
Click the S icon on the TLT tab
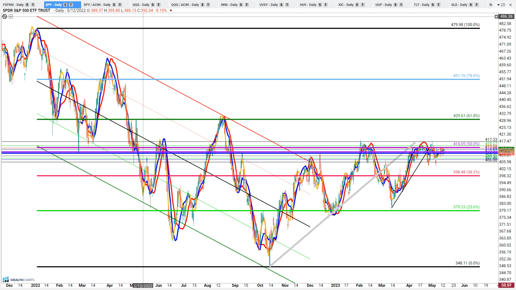(x=433, y=5)
